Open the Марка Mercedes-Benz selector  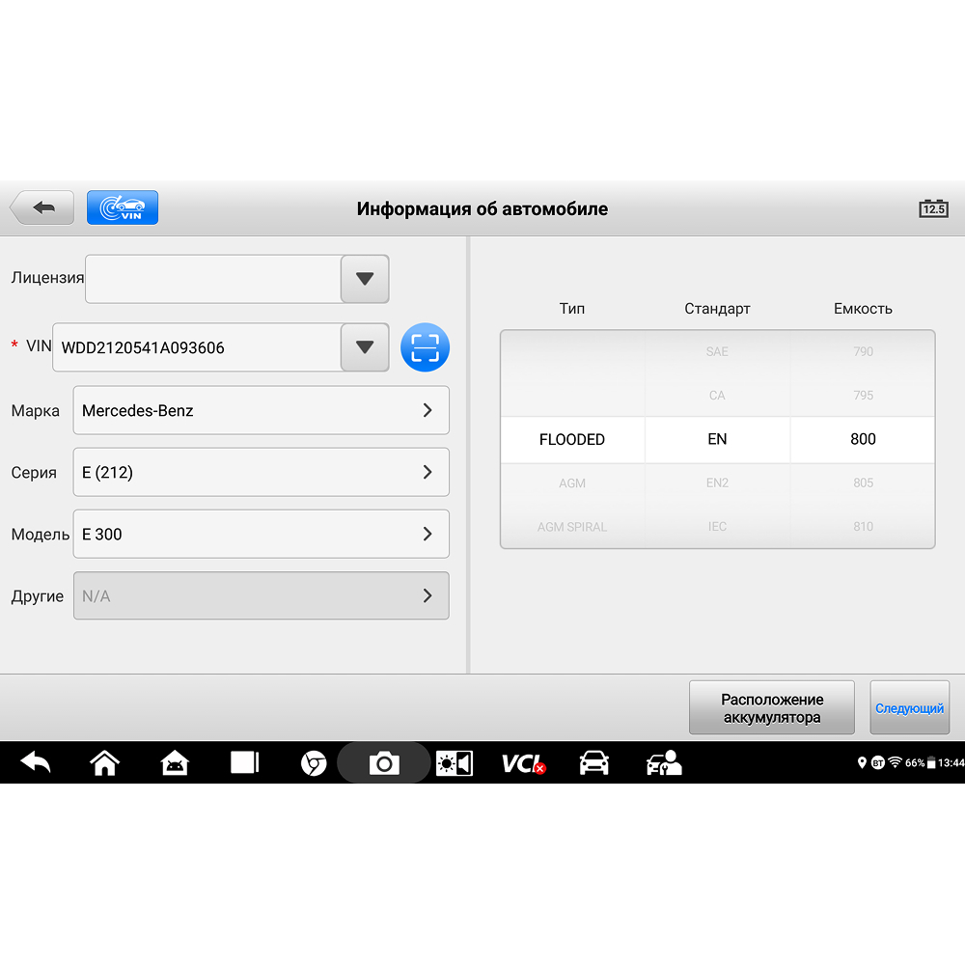tap(261, 410)
